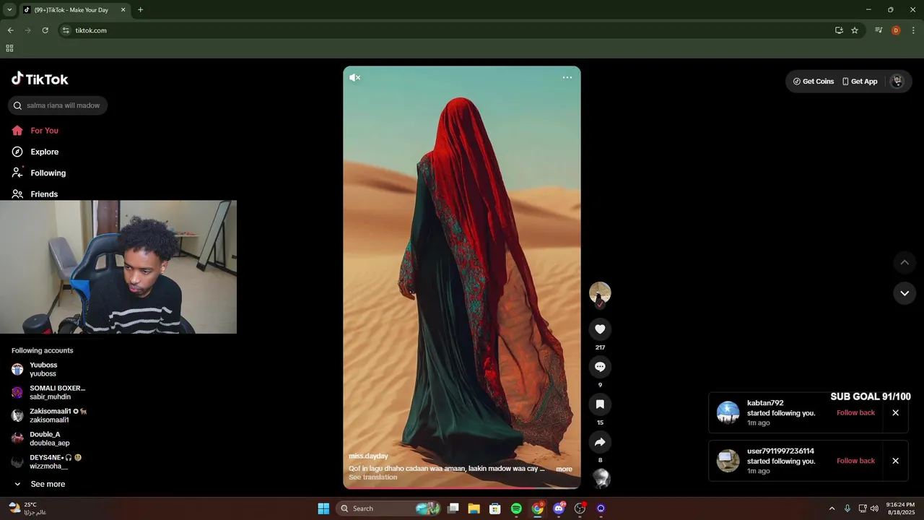Viewport: 924px width, 520px height.
Task: Open Chrome media controls icon
Action: pyautogui.click(x=879, y=30)
